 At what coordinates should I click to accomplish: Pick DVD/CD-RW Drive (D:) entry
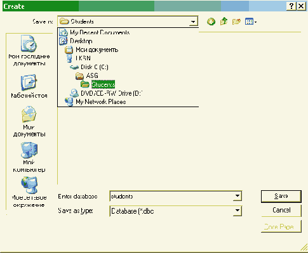tap(106, 93)
